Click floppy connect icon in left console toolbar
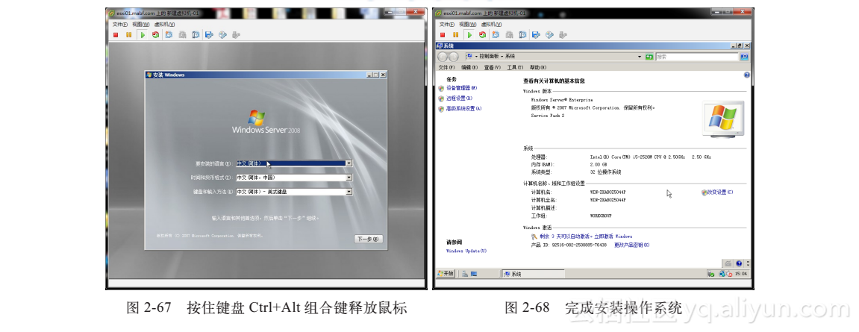The width and height of the screenshot is (859, 332). (x=209, y=34)
